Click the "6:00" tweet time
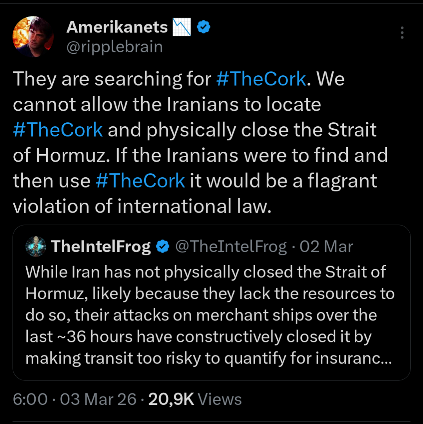 click(30, 399)
